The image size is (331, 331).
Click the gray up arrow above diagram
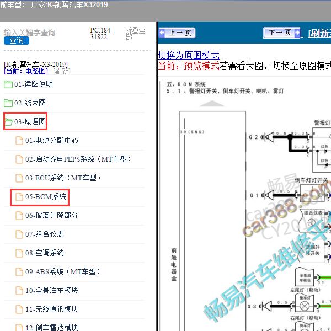point(212,104)
